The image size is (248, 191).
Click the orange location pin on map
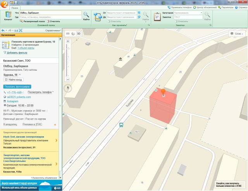point(163,92)
